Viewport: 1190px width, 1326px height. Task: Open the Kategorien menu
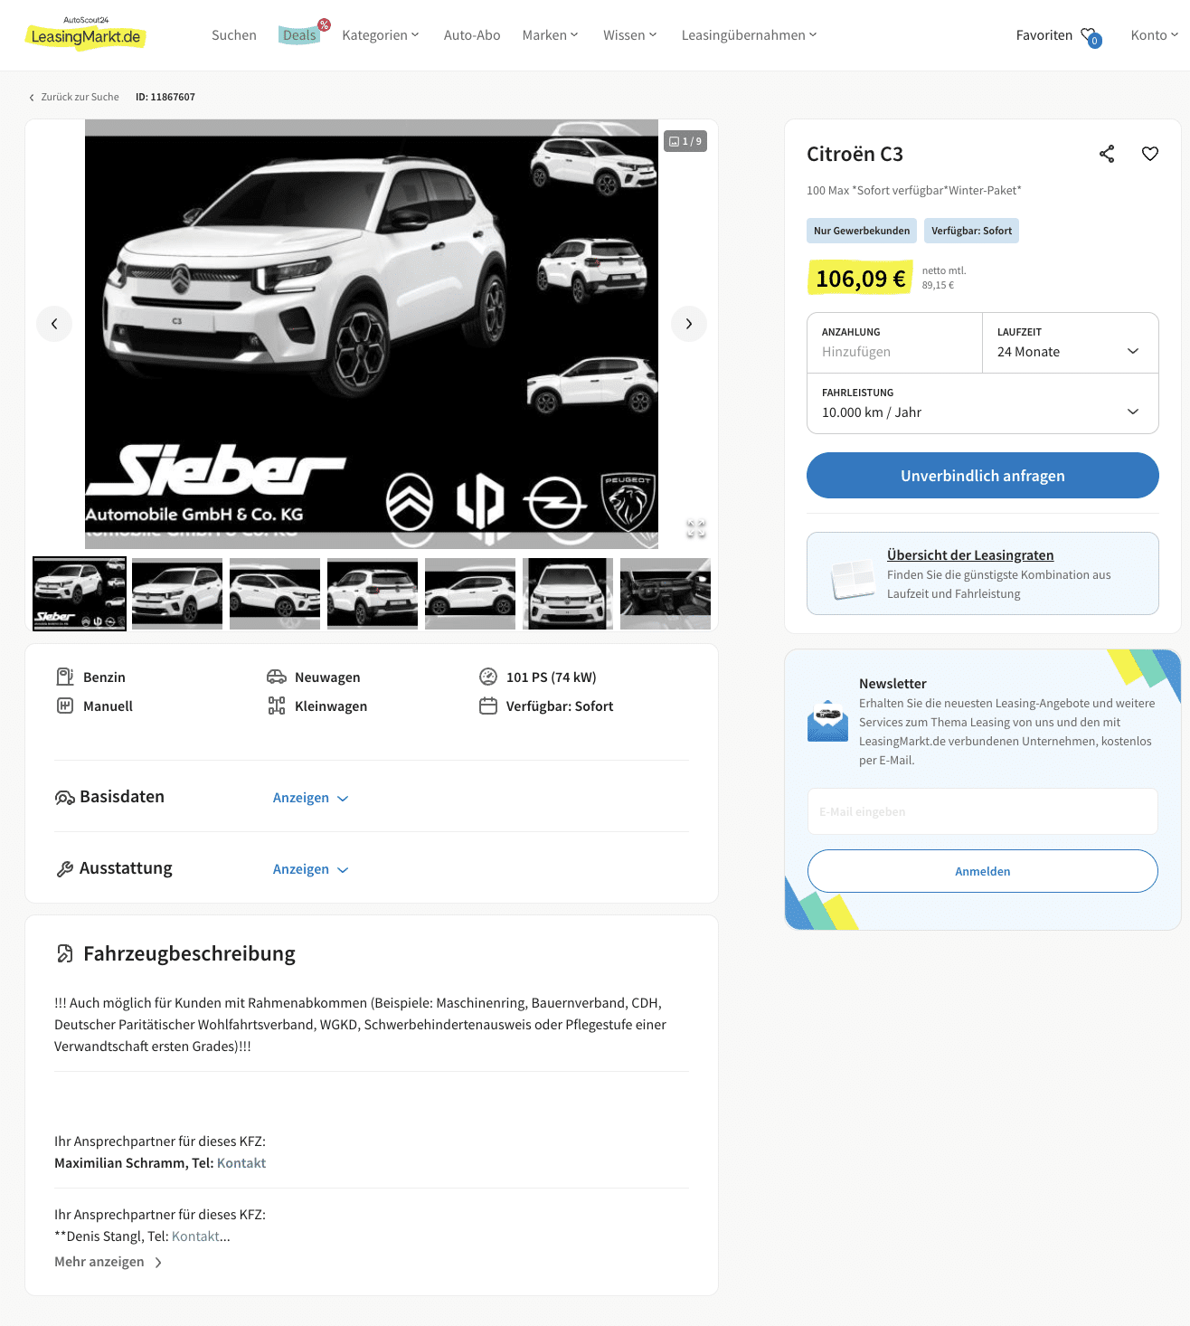tap(381, 35)
